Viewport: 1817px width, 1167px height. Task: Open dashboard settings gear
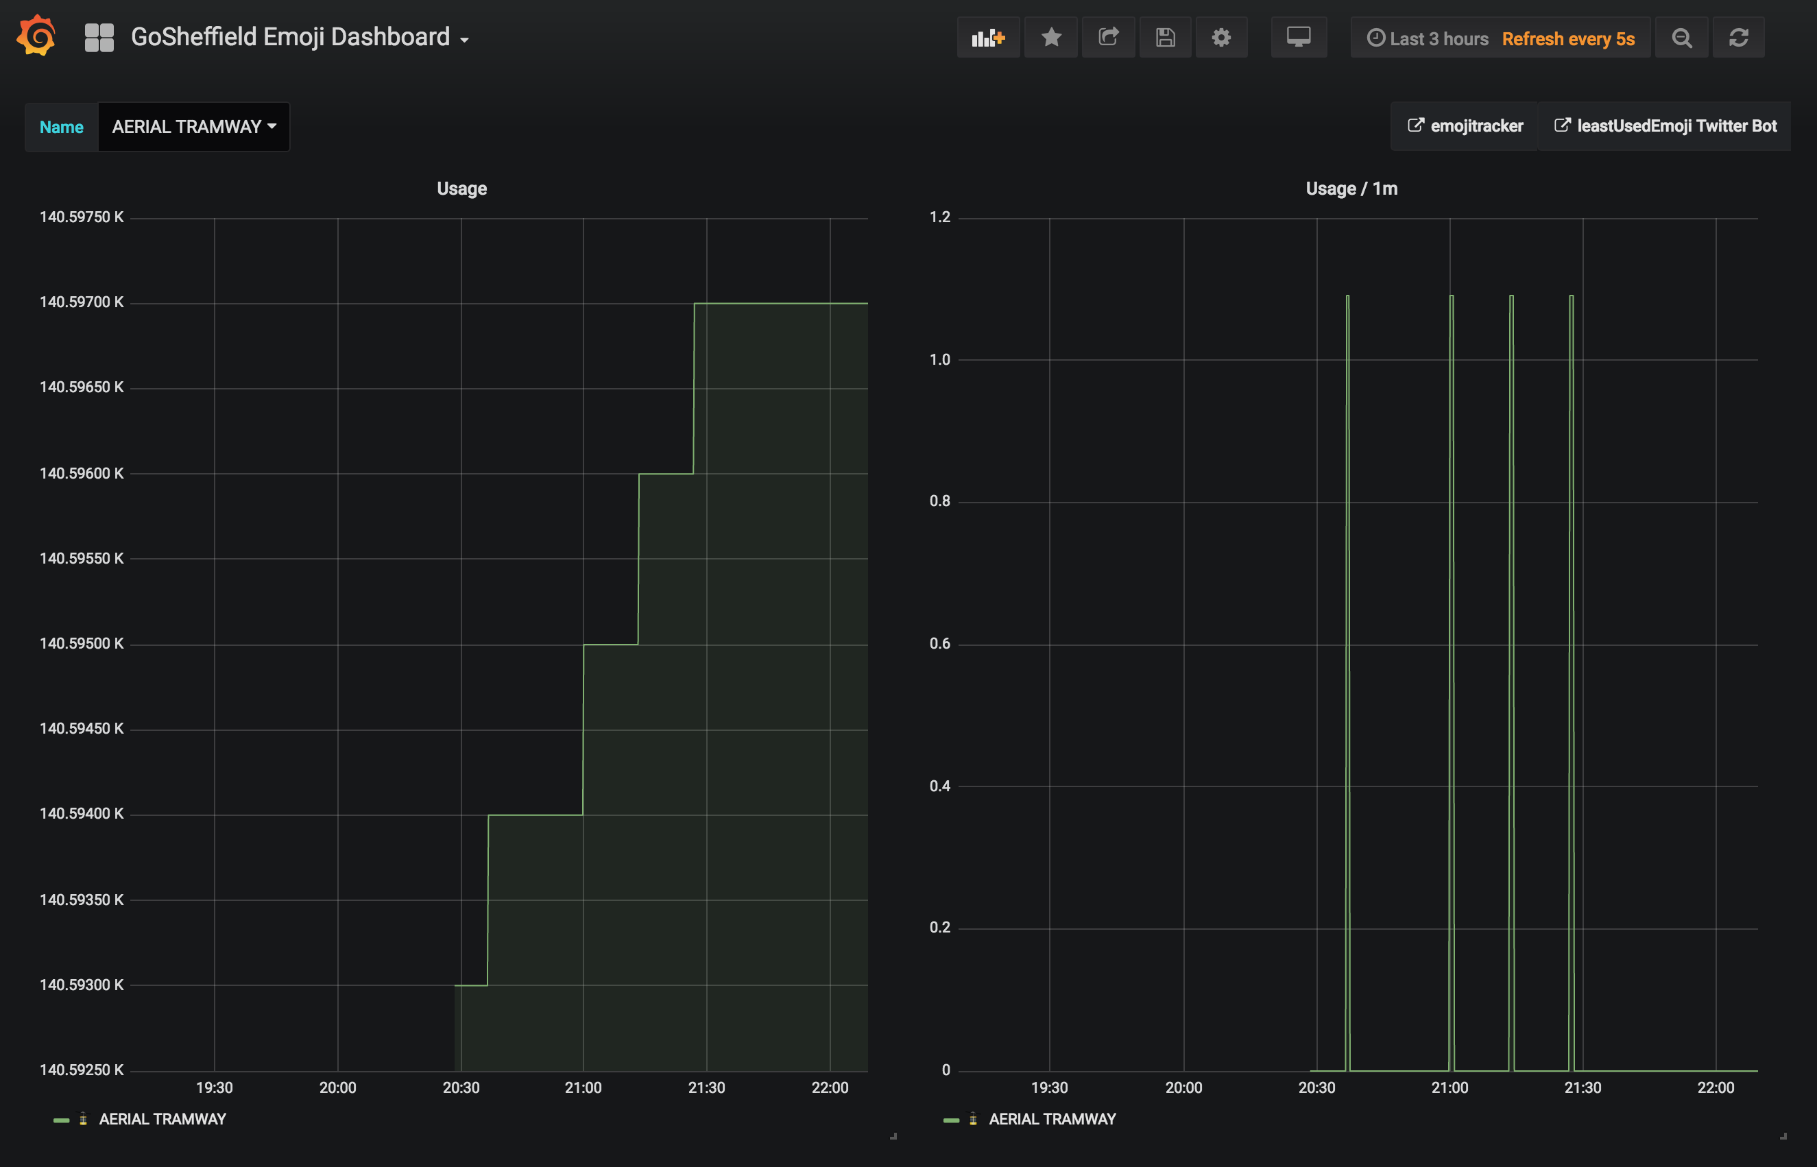point(1221,37)
